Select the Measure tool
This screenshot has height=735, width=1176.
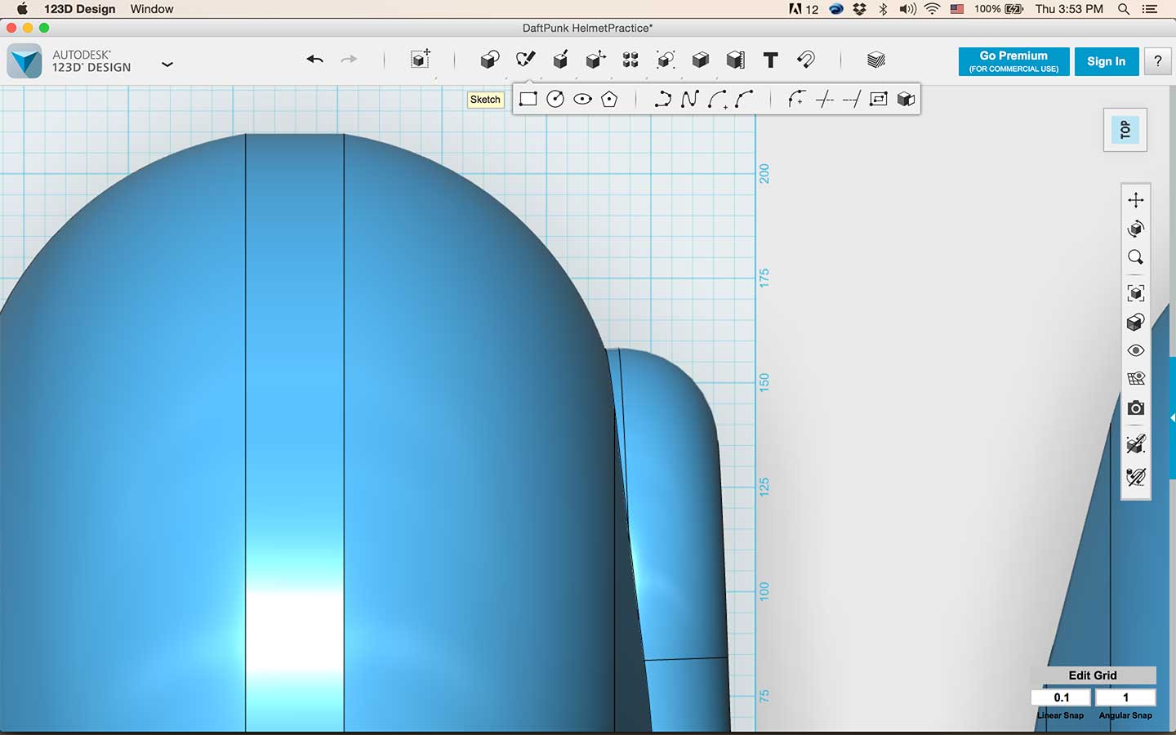(x=735, y=60)
